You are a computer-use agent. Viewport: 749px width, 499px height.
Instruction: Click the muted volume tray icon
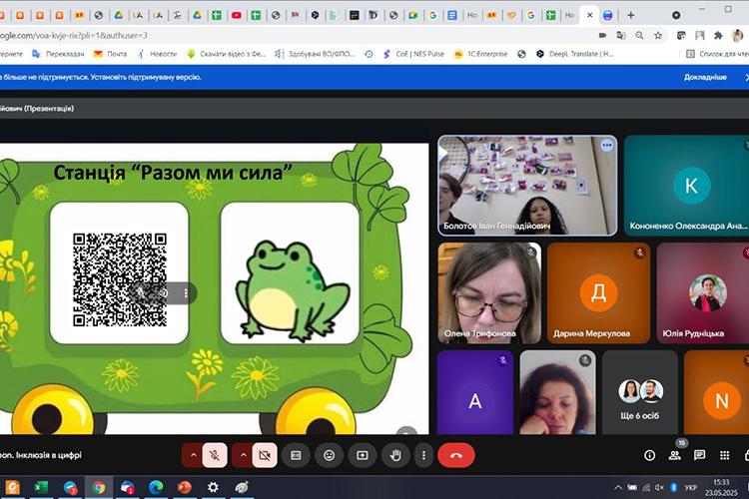point(660,488)
